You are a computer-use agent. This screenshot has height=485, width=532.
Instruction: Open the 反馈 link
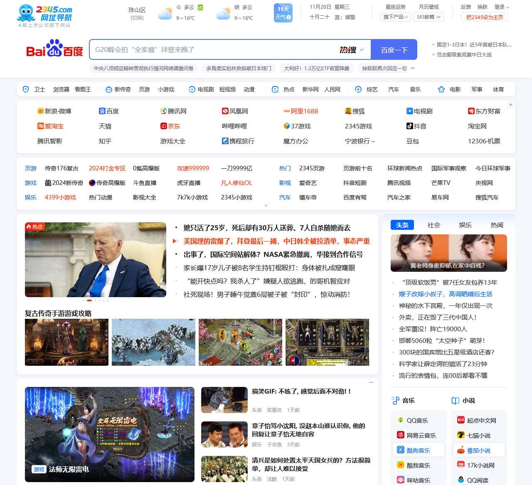(x=466, y=7)
